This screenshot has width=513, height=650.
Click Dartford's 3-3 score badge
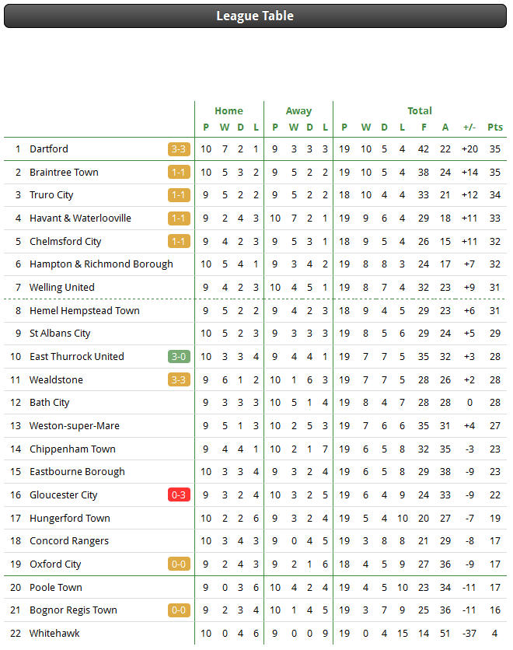pos(179,149)
